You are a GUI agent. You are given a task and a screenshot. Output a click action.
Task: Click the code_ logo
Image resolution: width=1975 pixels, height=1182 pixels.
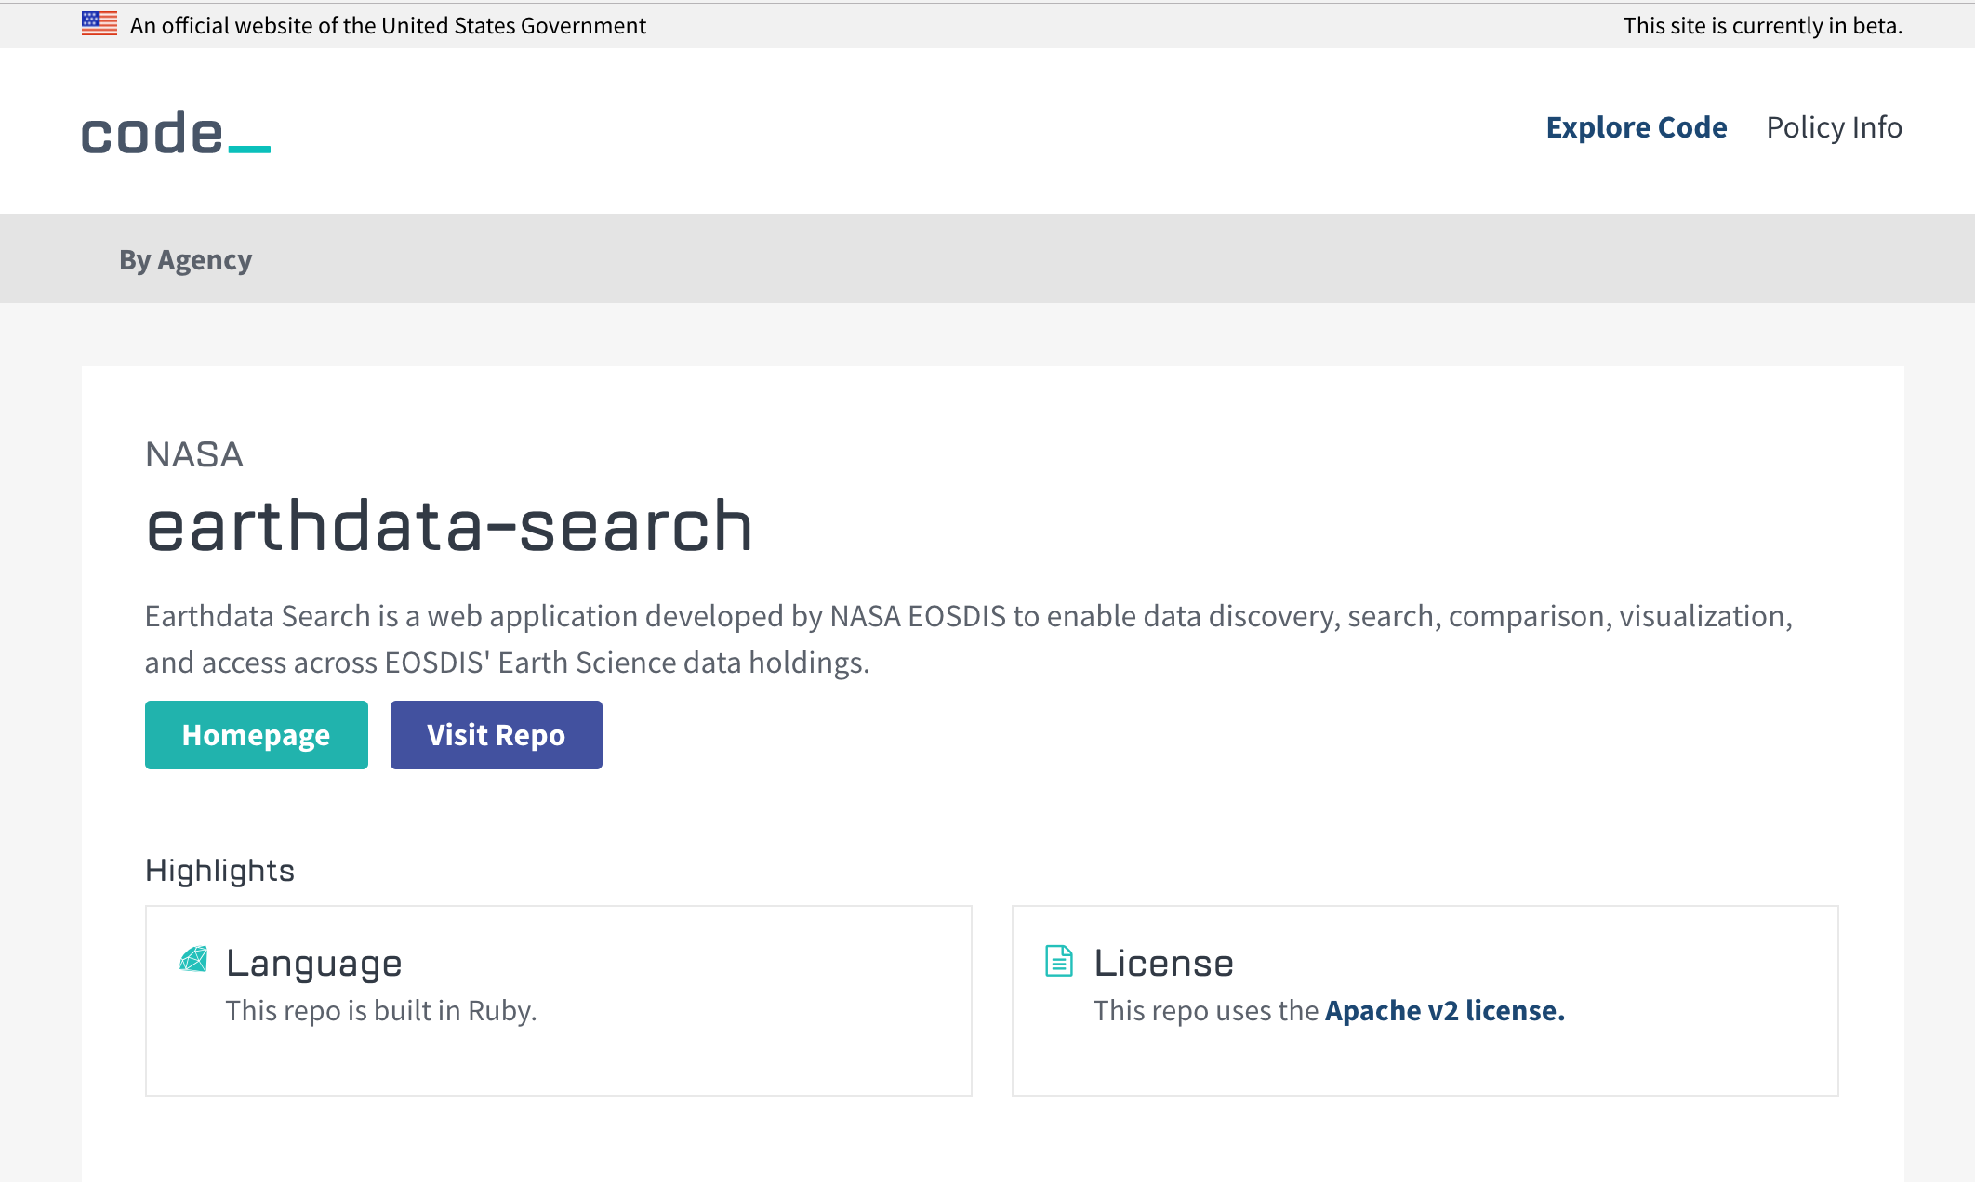coord(176,133)
